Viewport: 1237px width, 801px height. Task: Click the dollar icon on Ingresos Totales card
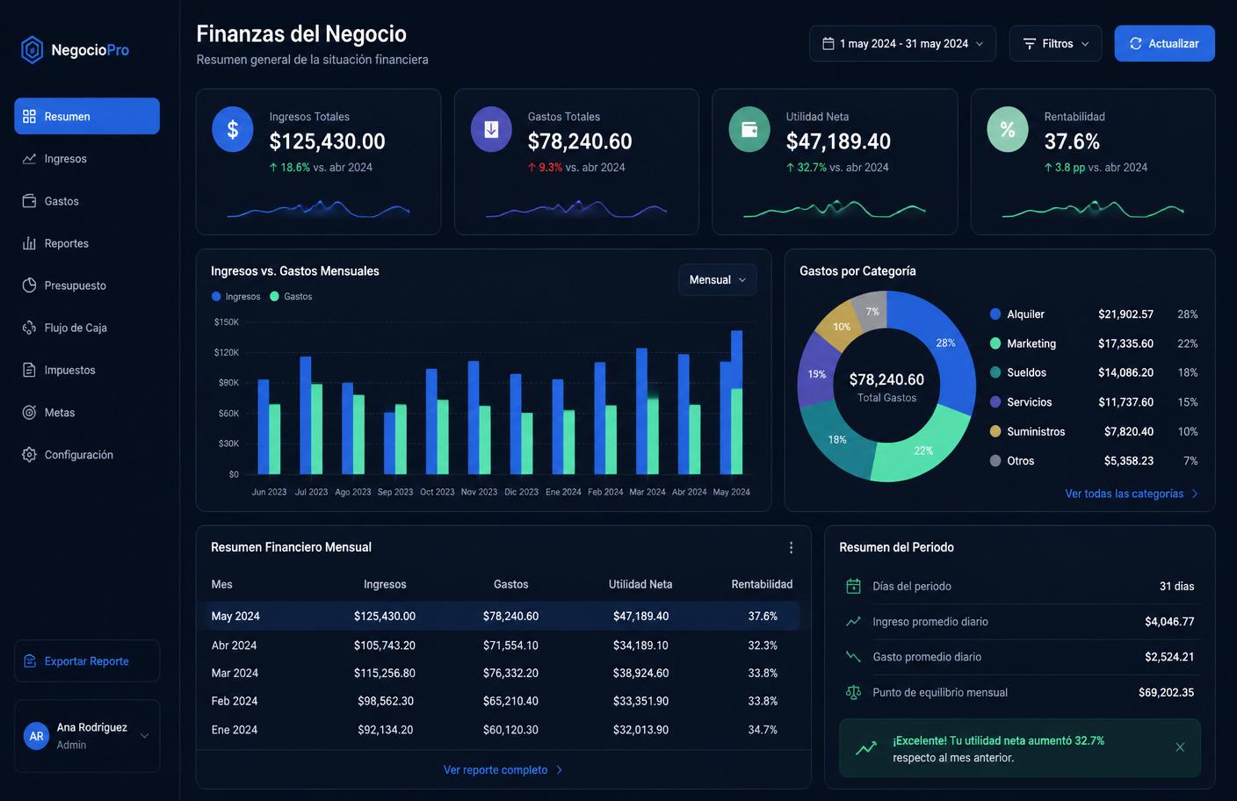[x=233, y=130]
